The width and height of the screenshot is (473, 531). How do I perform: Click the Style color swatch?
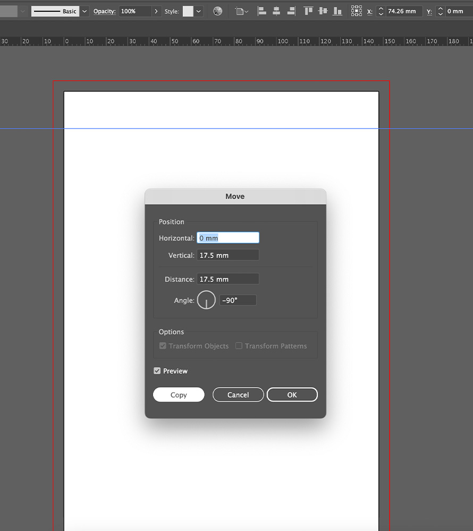pos(188,11)
